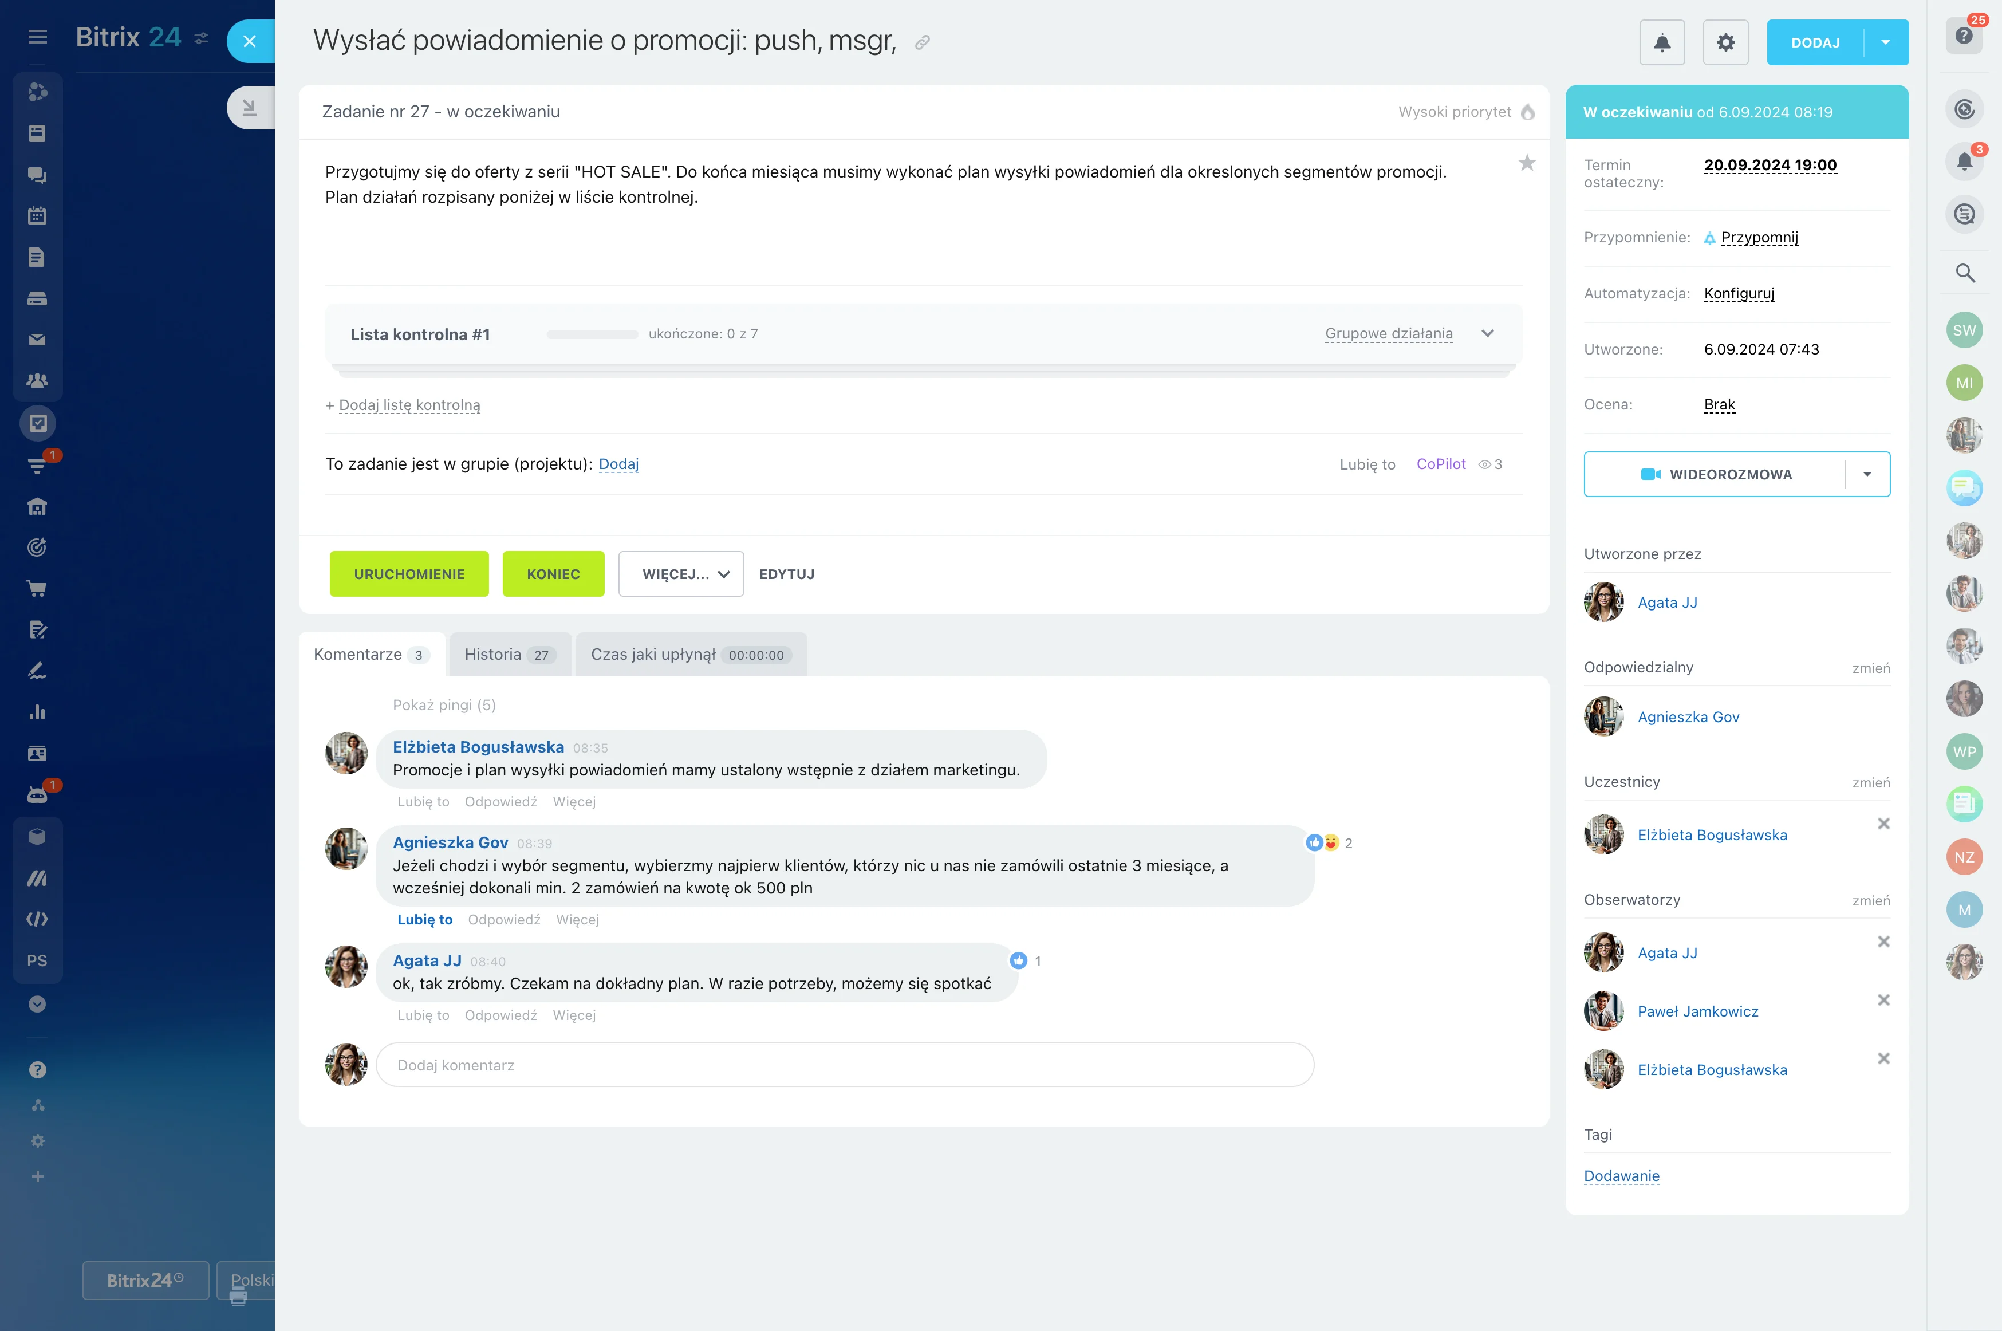Remove Paweł Jamkowicz from observers

tap(1883, 1000)
